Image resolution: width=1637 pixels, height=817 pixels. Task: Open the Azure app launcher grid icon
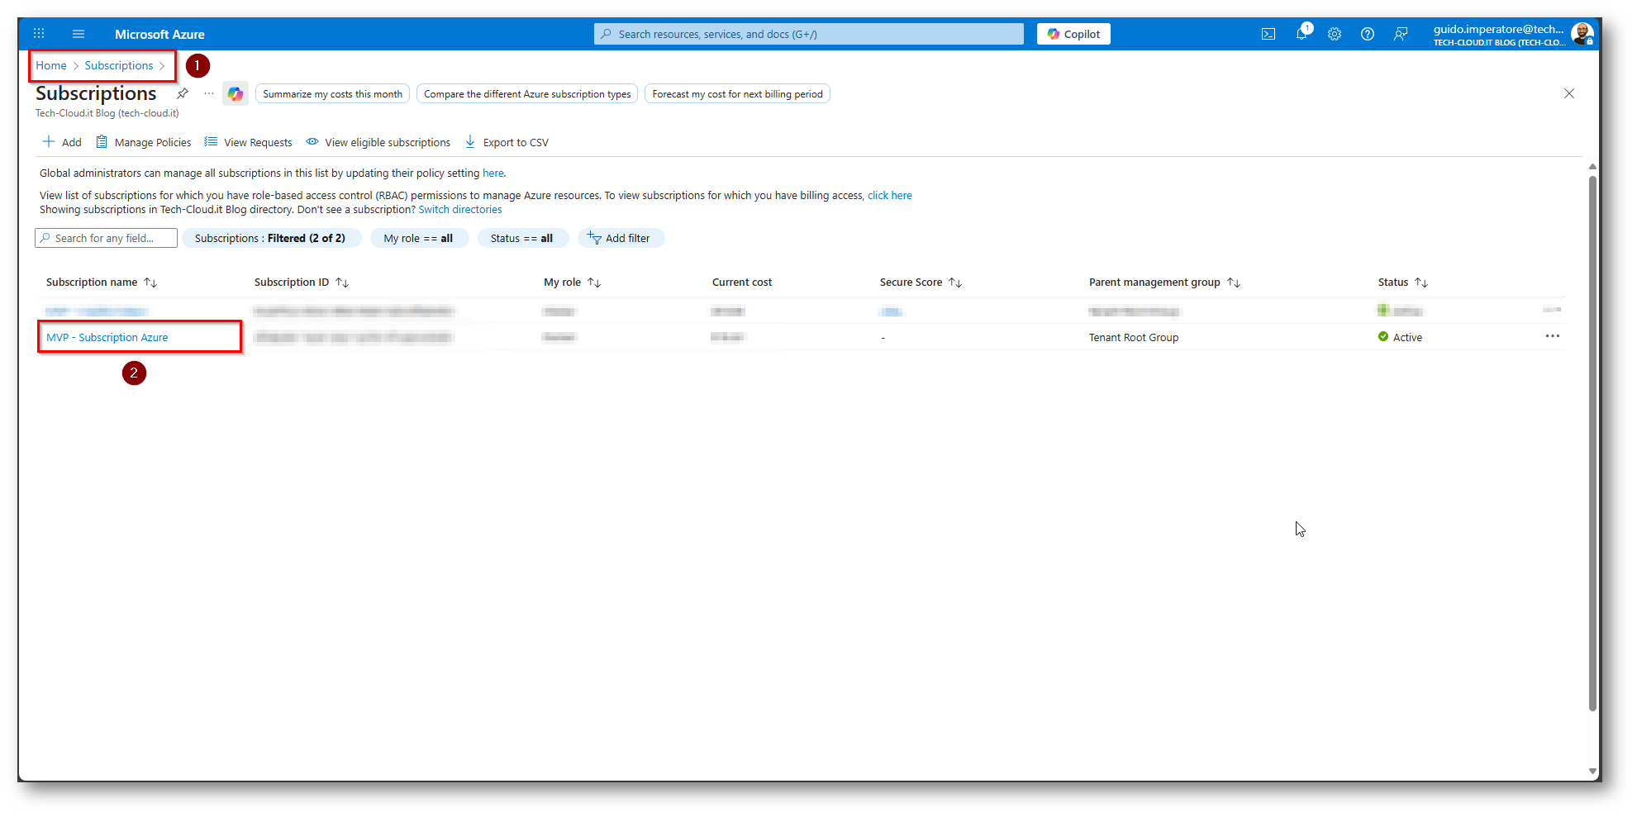point(39,34)
